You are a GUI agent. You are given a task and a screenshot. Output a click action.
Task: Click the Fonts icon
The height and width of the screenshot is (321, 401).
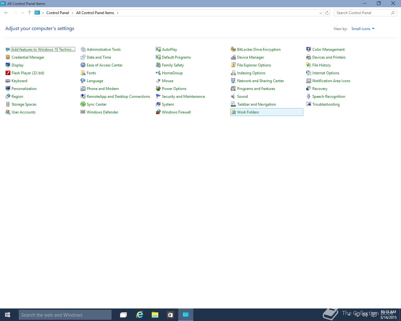click(83, 73)
